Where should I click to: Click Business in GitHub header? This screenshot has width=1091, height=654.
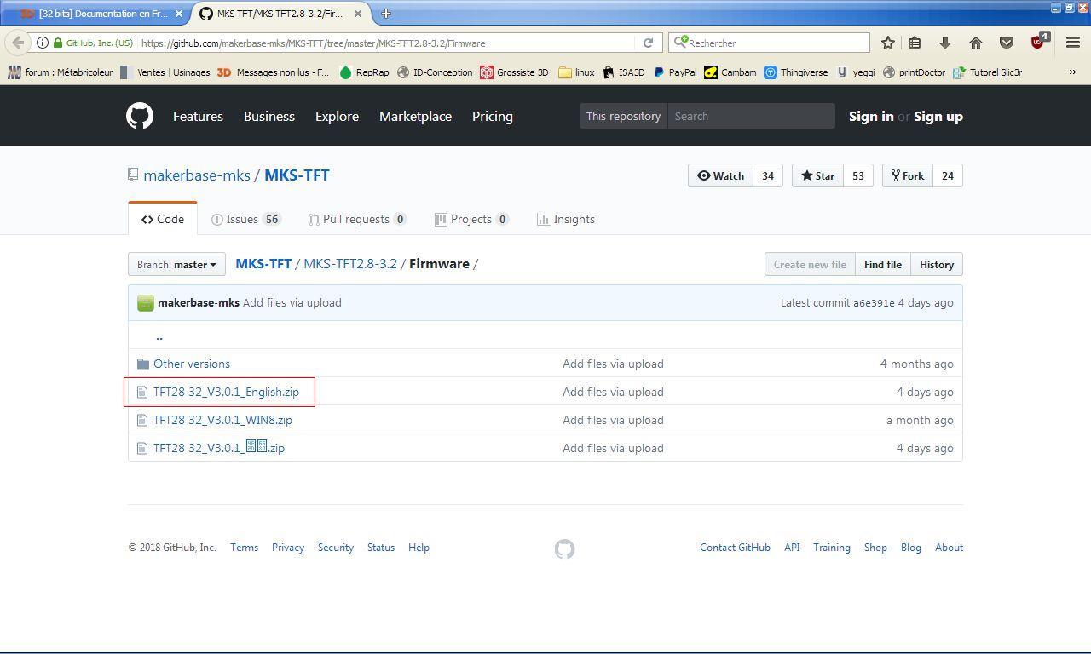click(x=269, y=116)
